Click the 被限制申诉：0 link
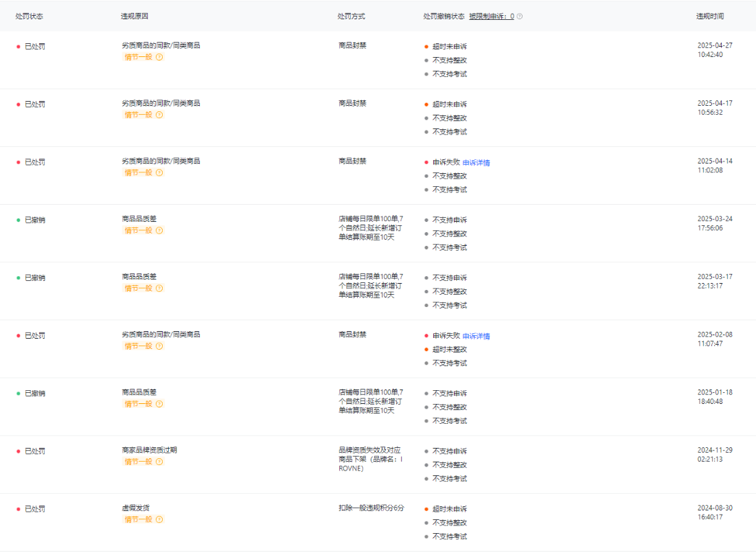756x553 pixels. tap(491, 16)
